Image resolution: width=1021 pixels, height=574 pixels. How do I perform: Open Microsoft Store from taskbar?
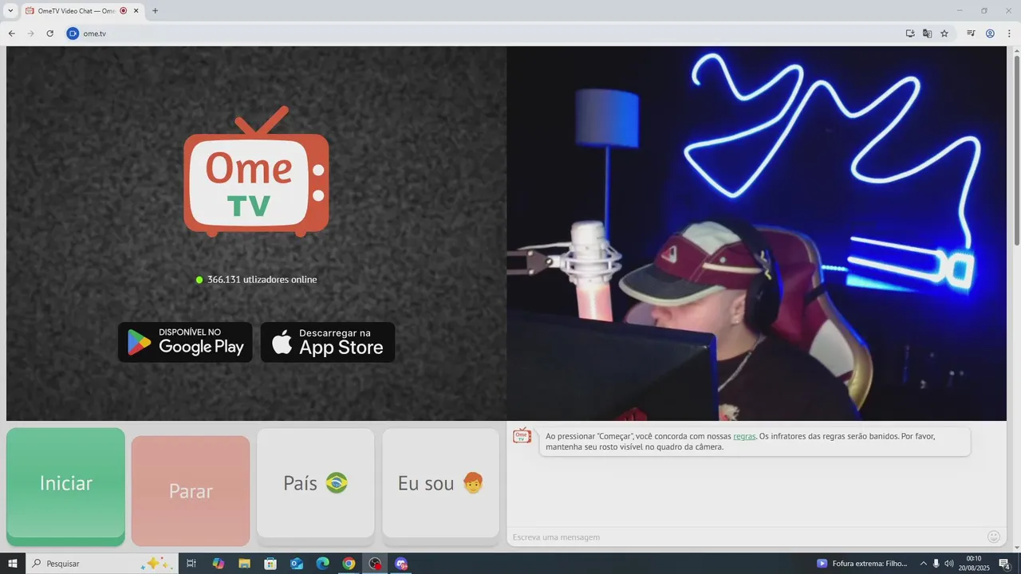270,564
